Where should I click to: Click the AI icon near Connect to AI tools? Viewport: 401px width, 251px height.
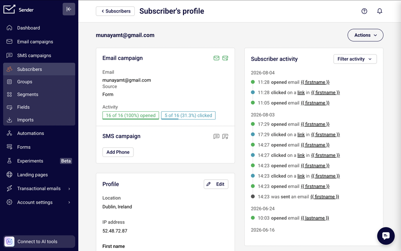(x=9, y=242)
